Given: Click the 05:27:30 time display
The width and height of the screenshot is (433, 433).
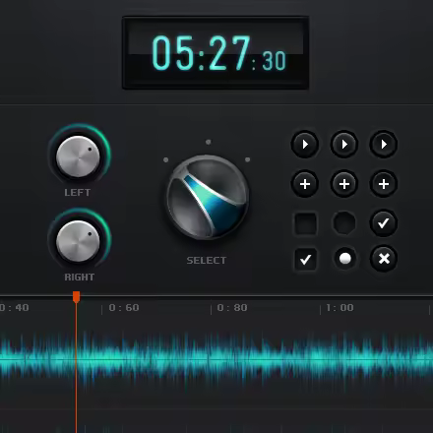Looking at the screenshot, I should pyautogui.click(x=216, y=53).
